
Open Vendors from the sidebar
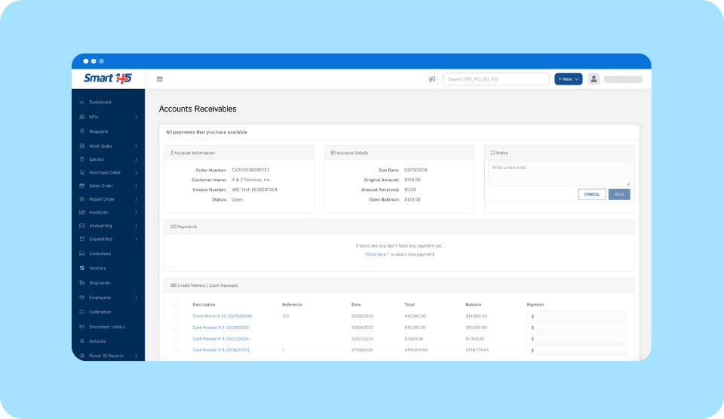(x=97, y=268)
